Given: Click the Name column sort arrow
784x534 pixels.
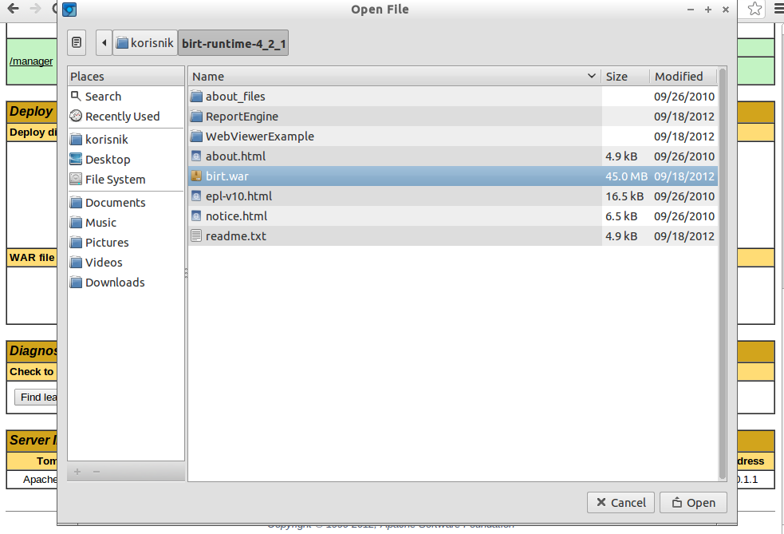Looking at the screenshot, I should pyautogui.click(x=592, y=76).
